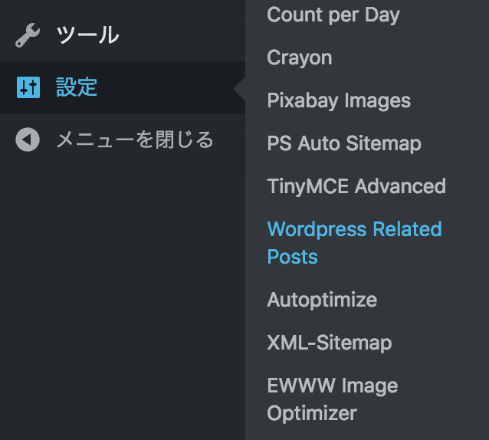Click the collapse-menu circle arrow icon
This screenshot has width=489, height=440.
(x=28, y=140)
